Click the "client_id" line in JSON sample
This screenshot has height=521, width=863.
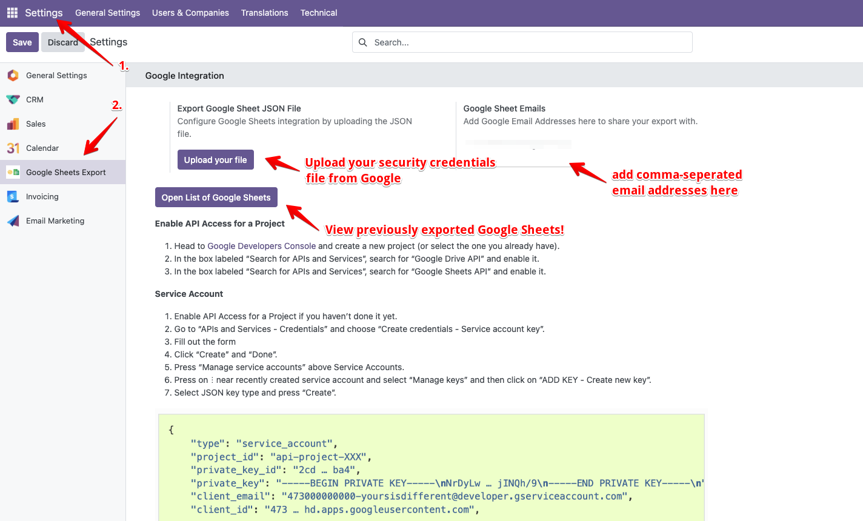tap(335, 509)
